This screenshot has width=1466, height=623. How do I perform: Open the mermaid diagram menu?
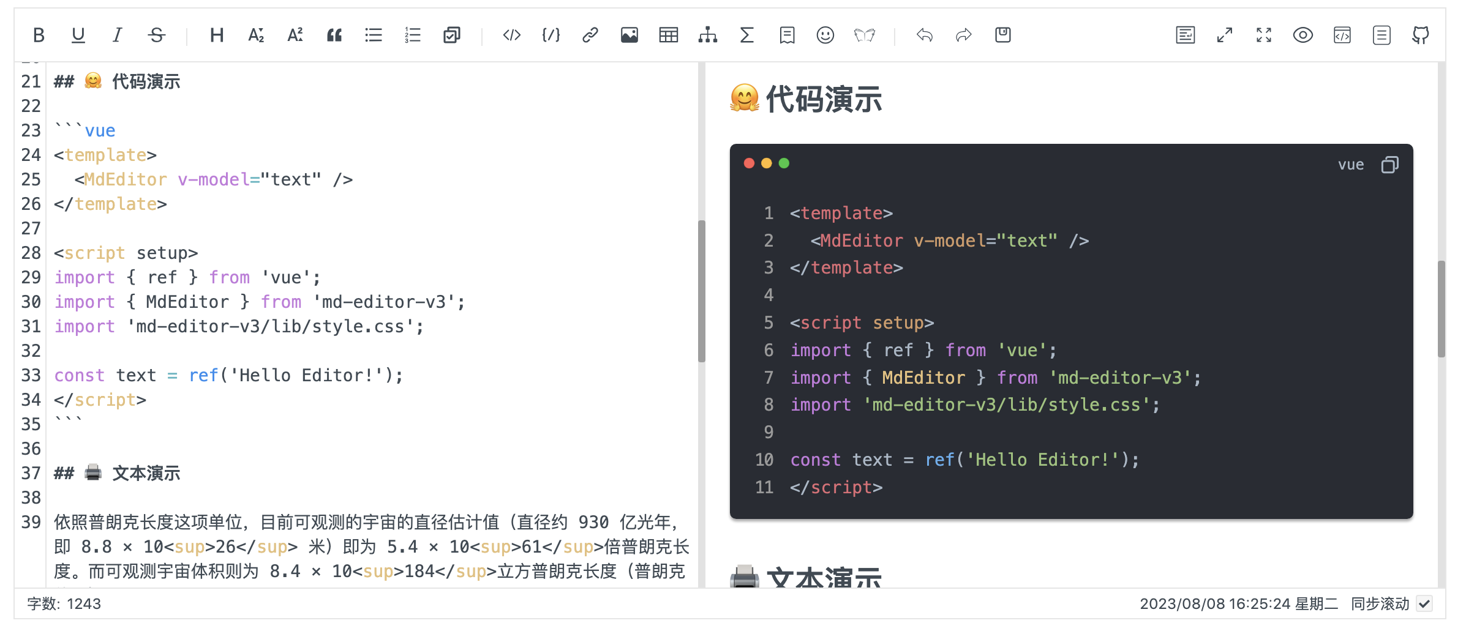[708, 35]
